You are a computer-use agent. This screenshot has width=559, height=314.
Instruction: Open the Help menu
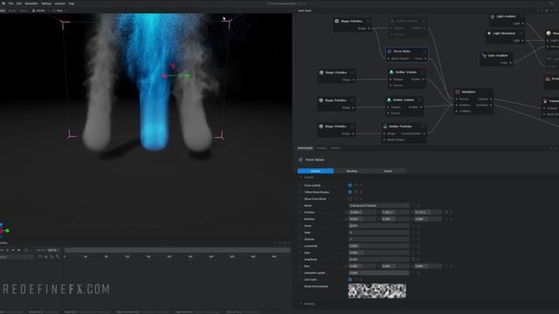tap(72, 3)
